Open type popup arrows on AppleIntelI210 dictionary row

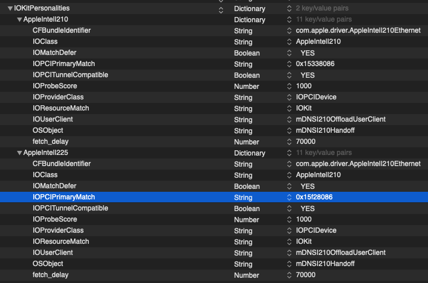point(289,20)
